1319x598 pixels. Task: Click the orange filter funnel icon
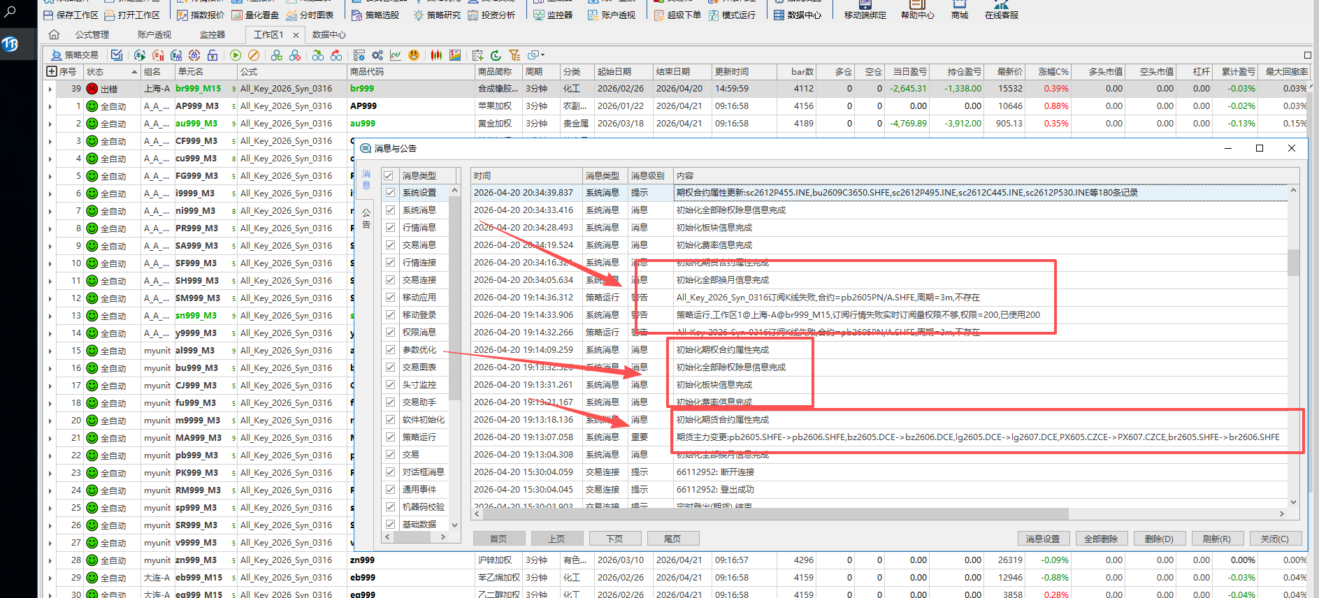tap(514, 55)
